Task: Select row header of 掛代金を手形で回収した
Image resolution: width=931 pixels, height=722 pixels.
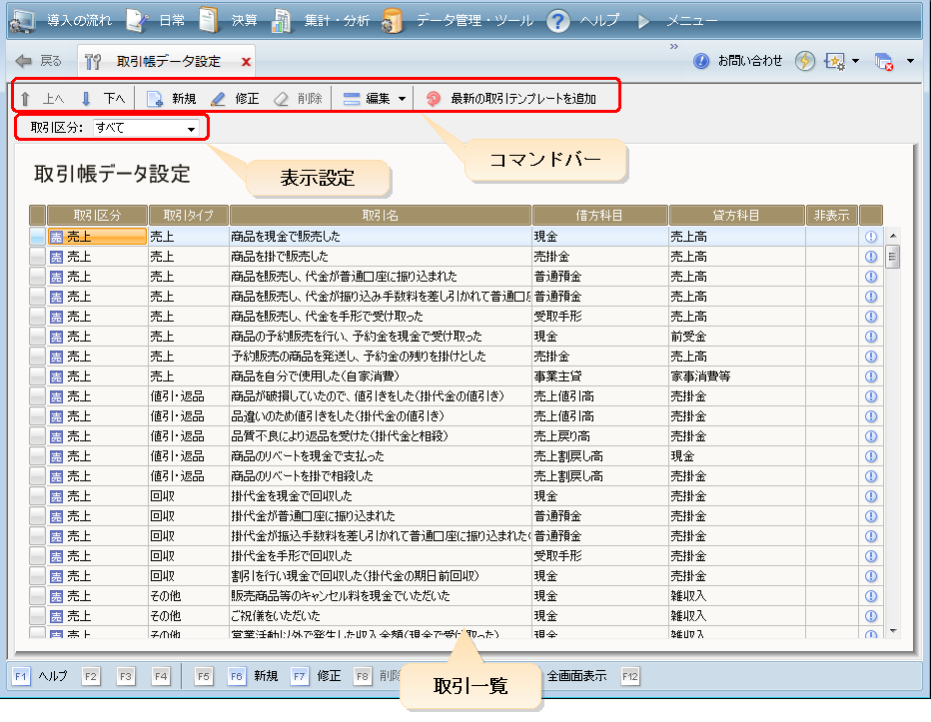Action: 37,556
